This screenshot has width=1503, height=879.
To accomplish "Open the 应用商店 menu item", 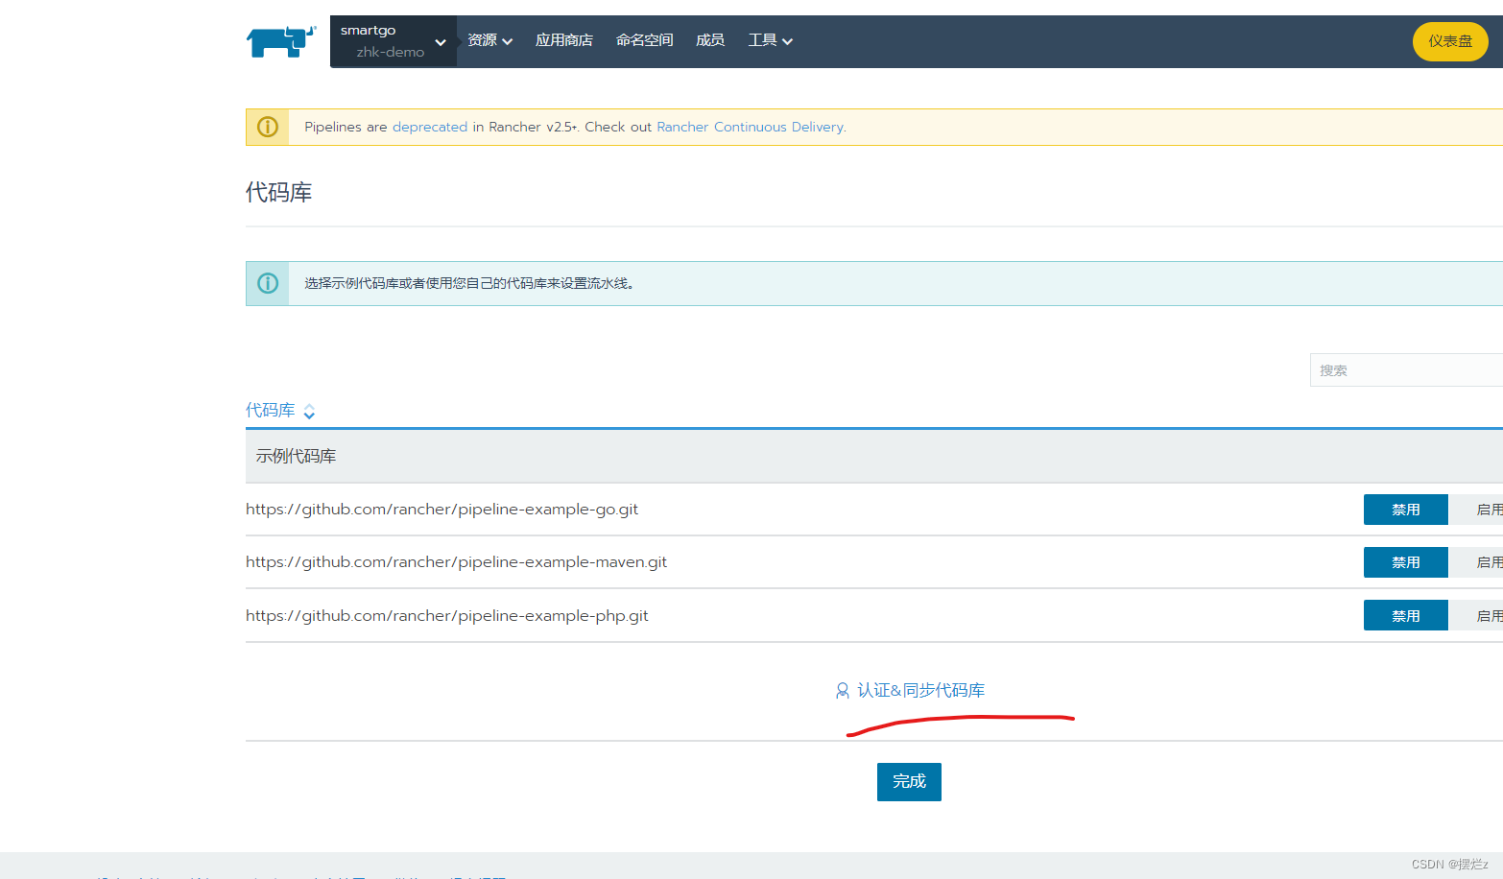I will [564, 40].
